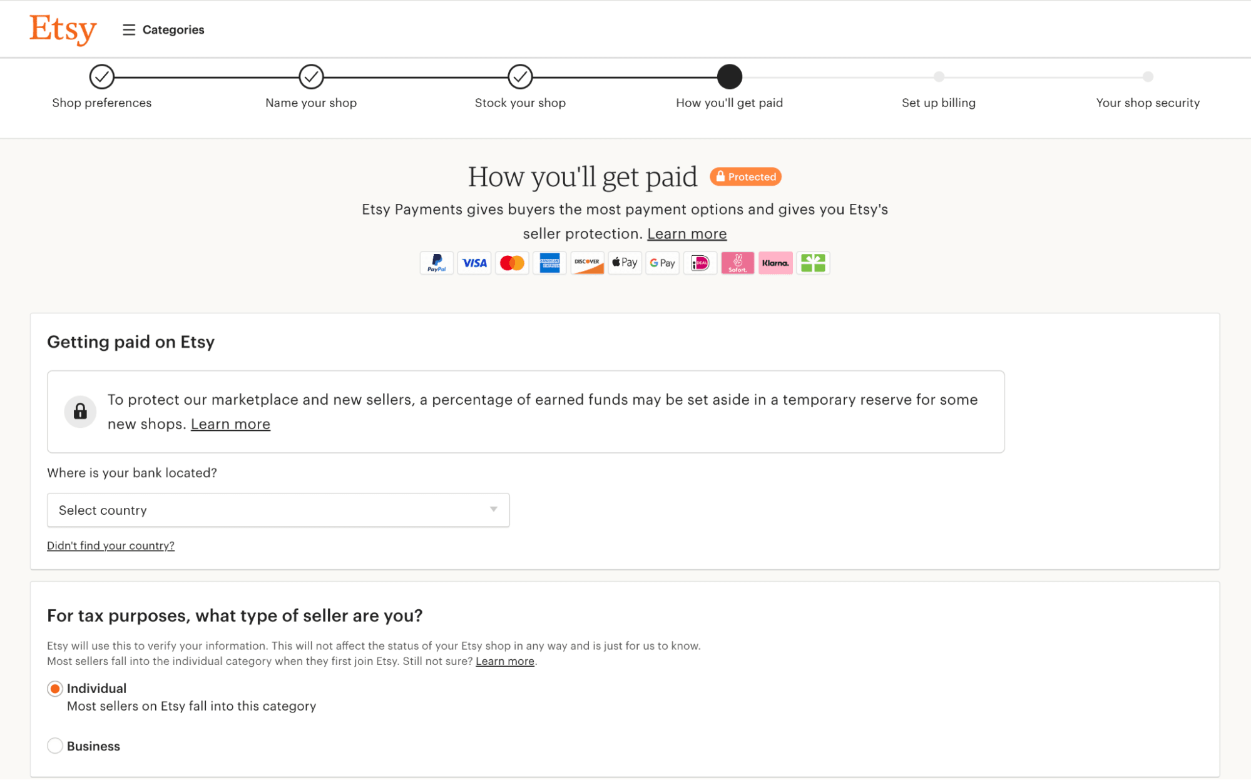Select the Business seller radio button

click(55, 746)
